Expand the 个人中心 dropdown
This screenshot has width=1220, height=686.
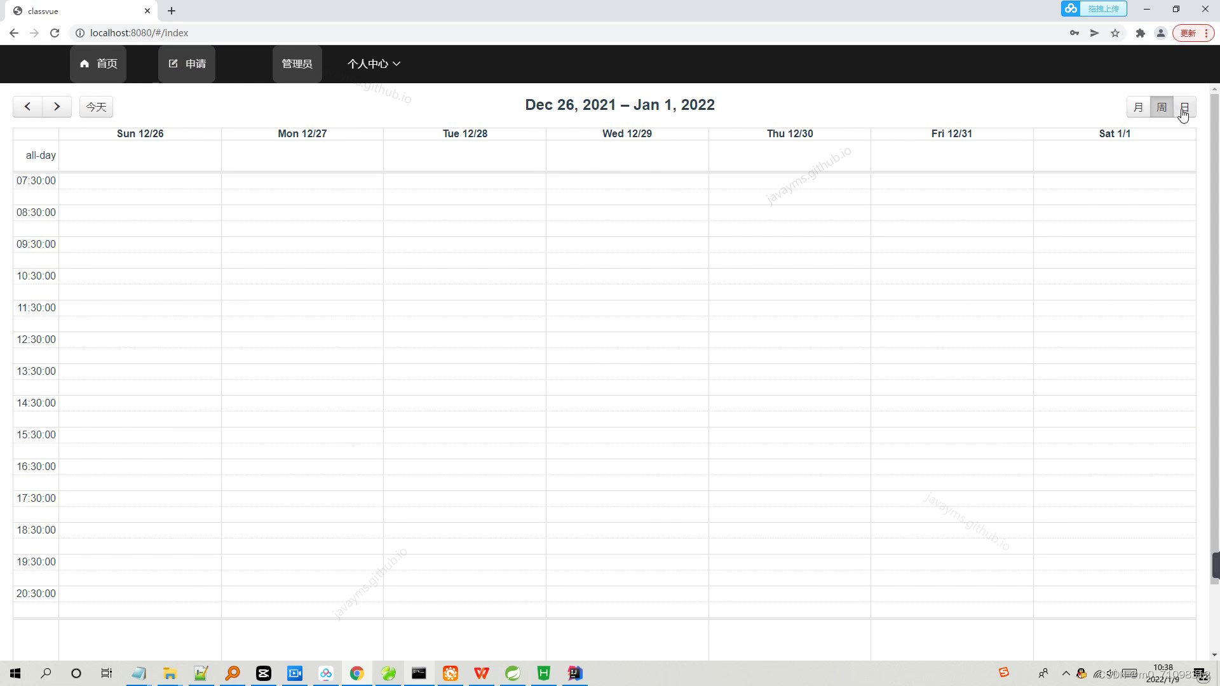coord(374,64)
